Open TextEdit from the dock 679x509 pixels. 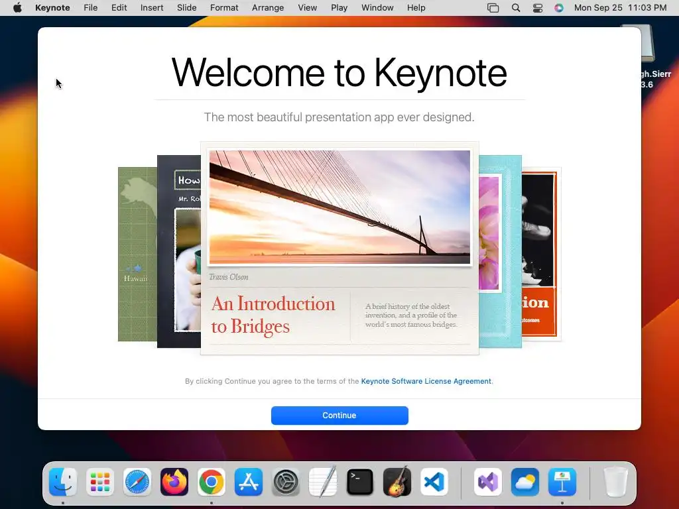point(323,482)
